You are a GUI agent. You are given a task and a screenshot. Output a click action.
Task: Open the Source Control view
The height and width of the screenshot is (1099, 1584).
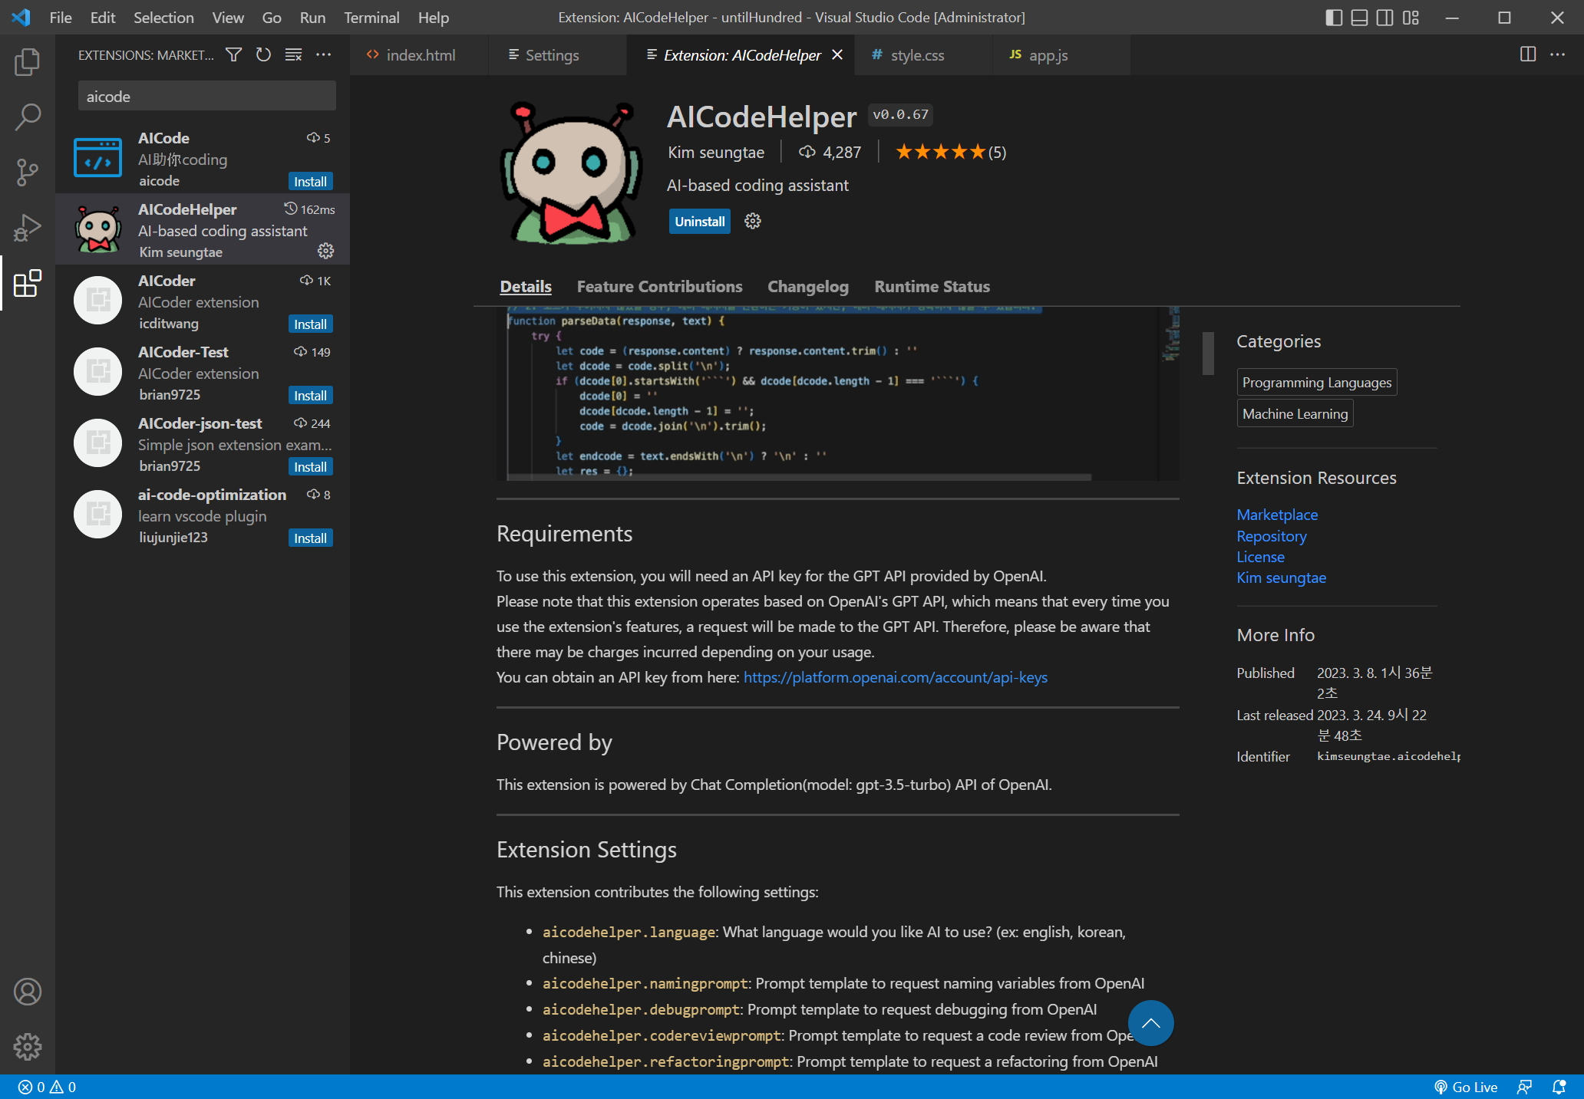tap(28, 173)
